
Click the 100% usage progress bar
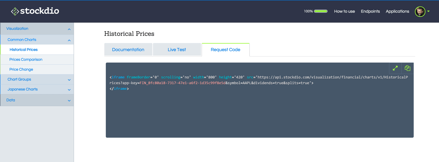tap(321, 11)
